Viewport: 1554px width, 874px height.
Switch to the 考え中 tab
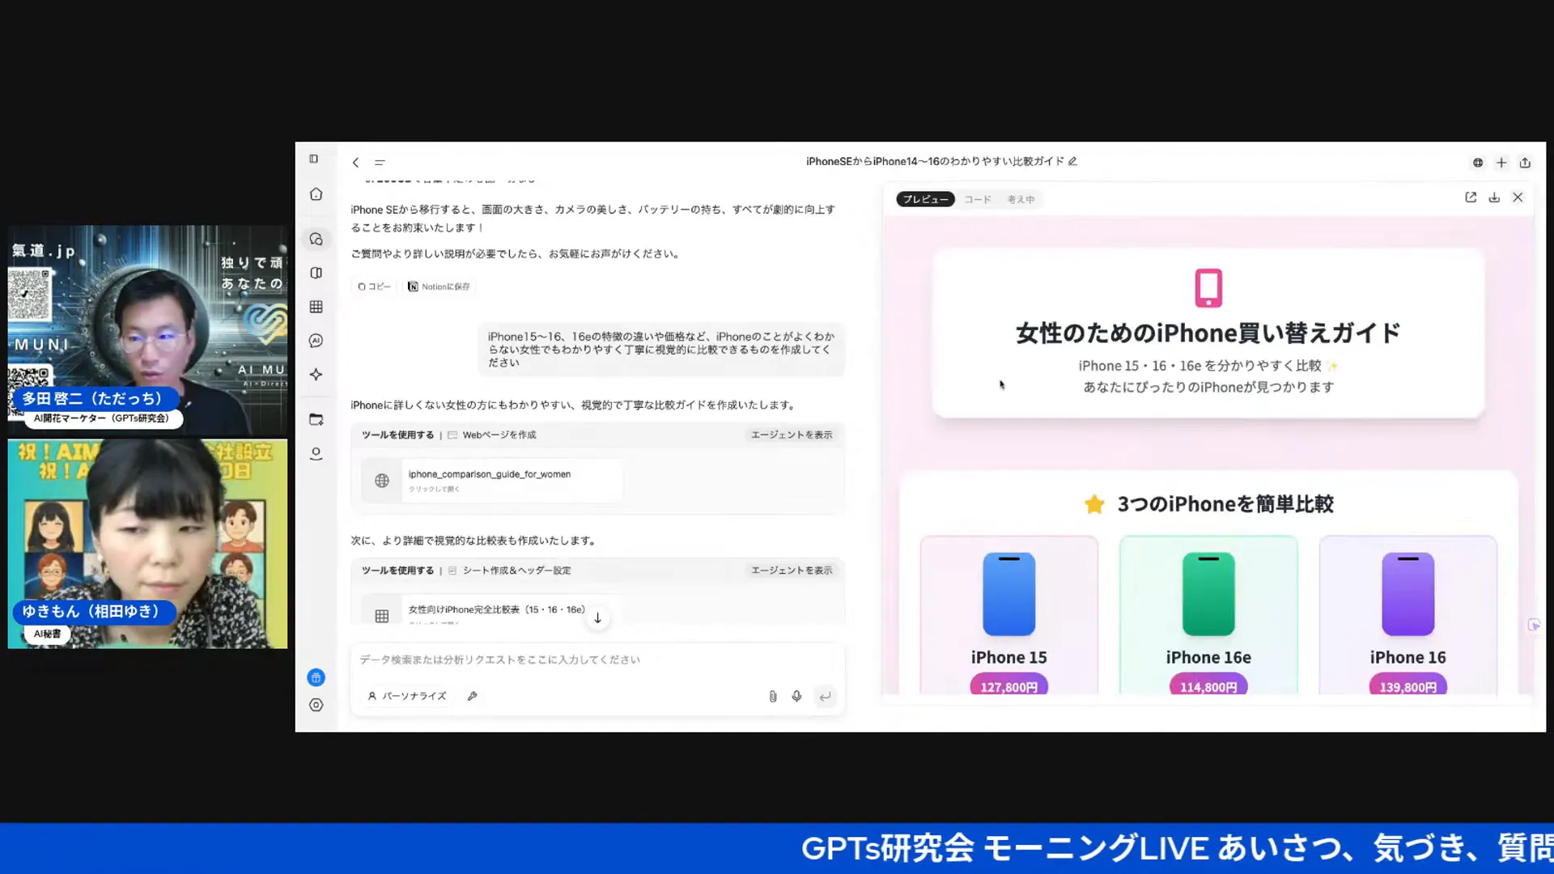coord(1021,199)
